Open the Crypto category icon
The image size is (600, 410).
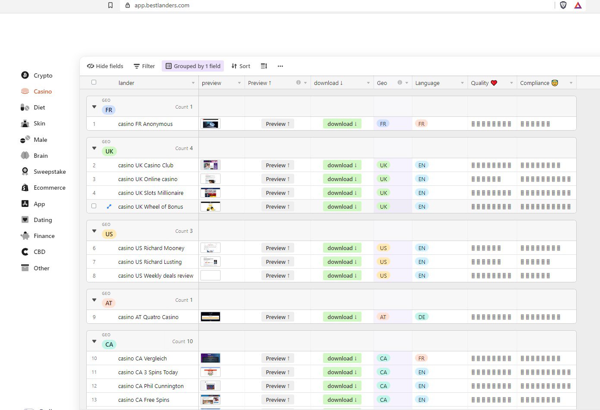[25, 75]
